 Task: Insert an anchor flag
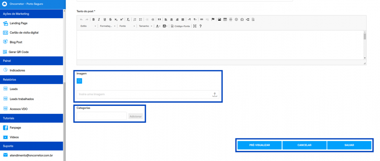[213, 20]
